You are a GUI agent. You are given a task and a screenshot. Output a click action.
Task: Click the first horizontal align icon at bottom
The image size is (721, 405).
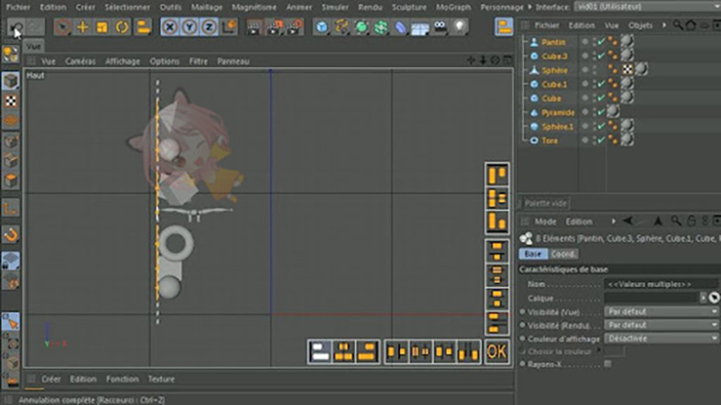pyautogui.click(x=320, y=351)
